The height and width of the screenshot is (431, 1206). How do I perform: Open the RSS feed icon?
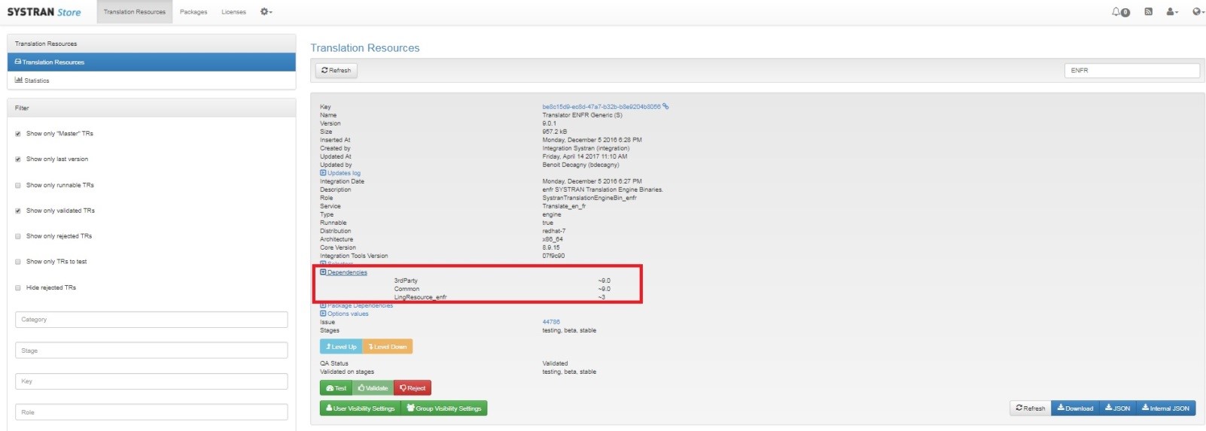(x=1148, y=11)
